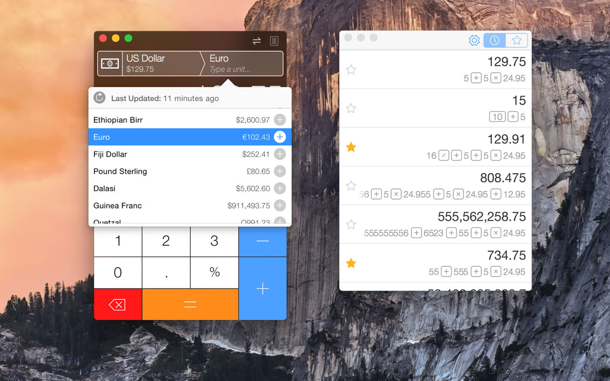Click the 734.75 result in history
Image resolution: width=610 pixels, height=381 pixels.
click(507, 255)
